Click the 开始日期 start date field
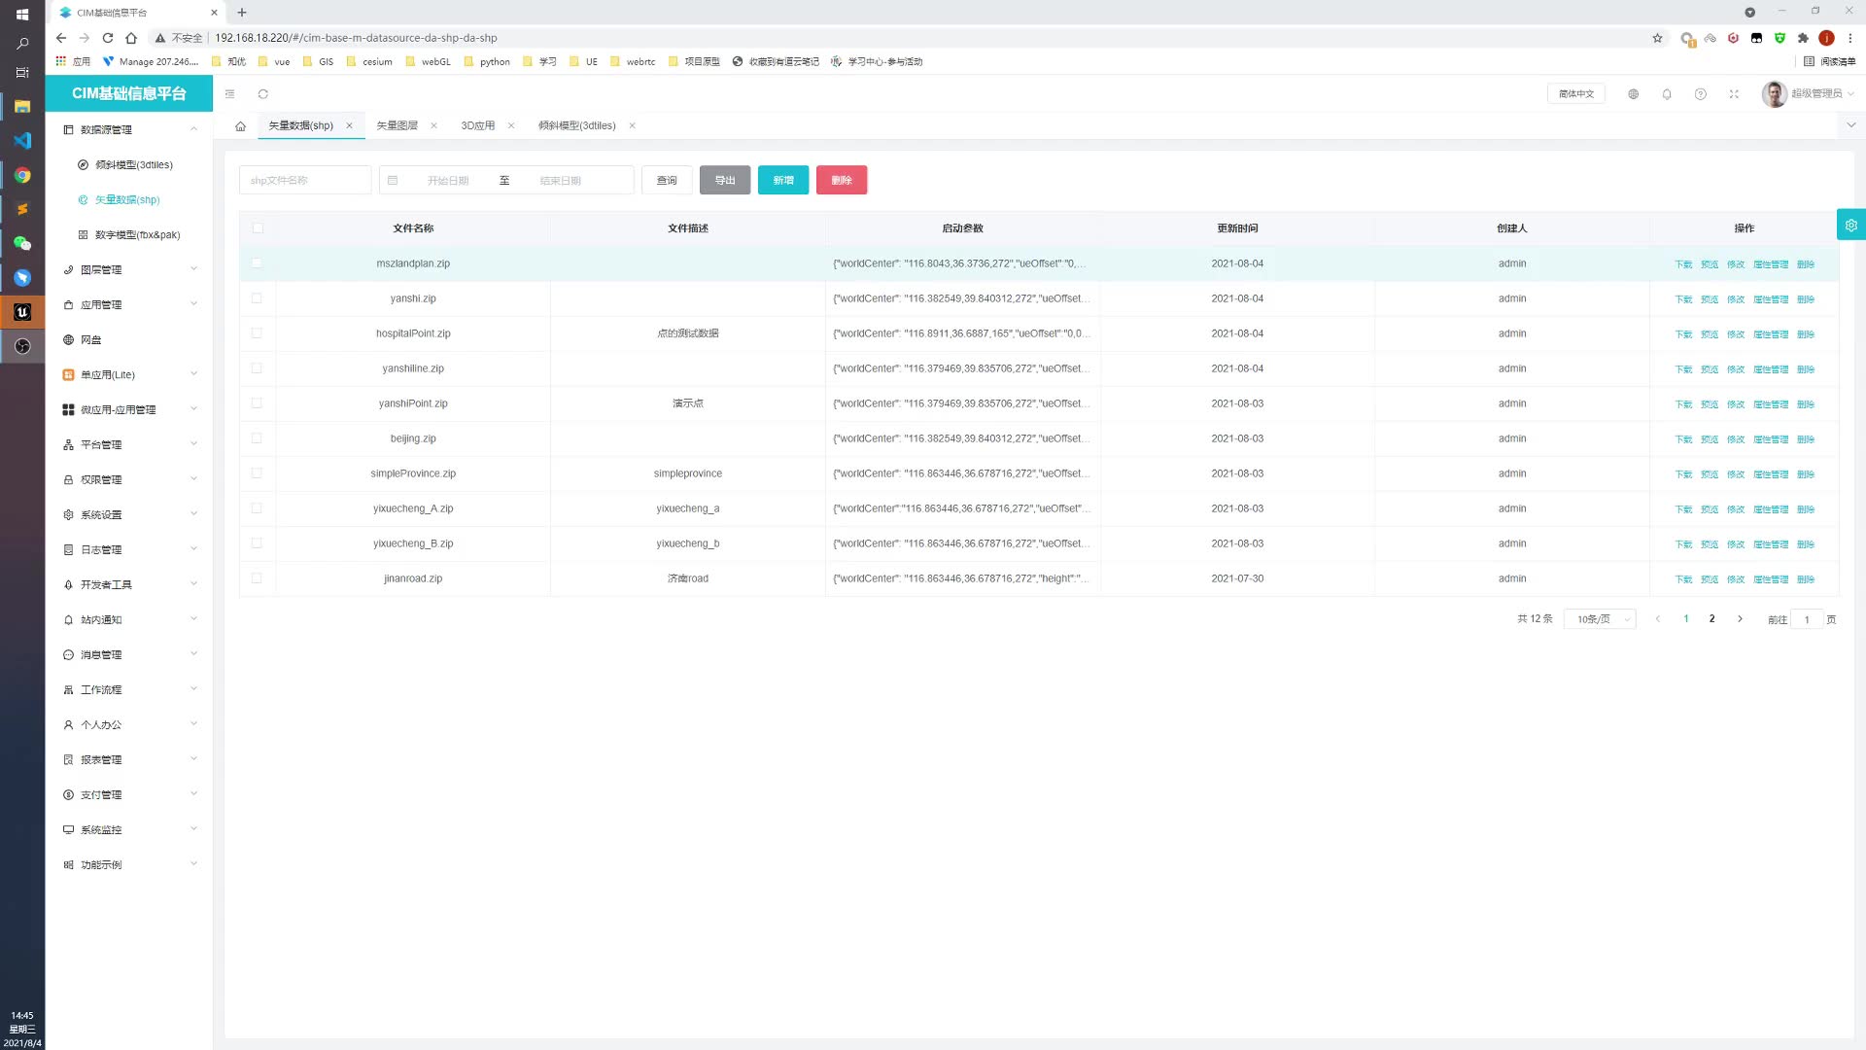Screen dimensions: 1866x1050 448,180
